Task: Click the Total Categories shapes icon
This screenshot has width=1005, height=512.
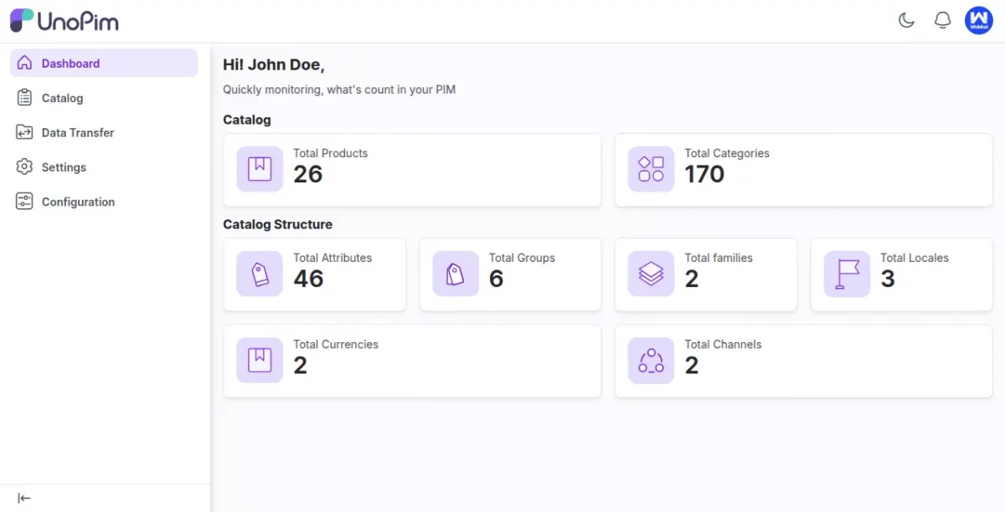Action: 651,168
